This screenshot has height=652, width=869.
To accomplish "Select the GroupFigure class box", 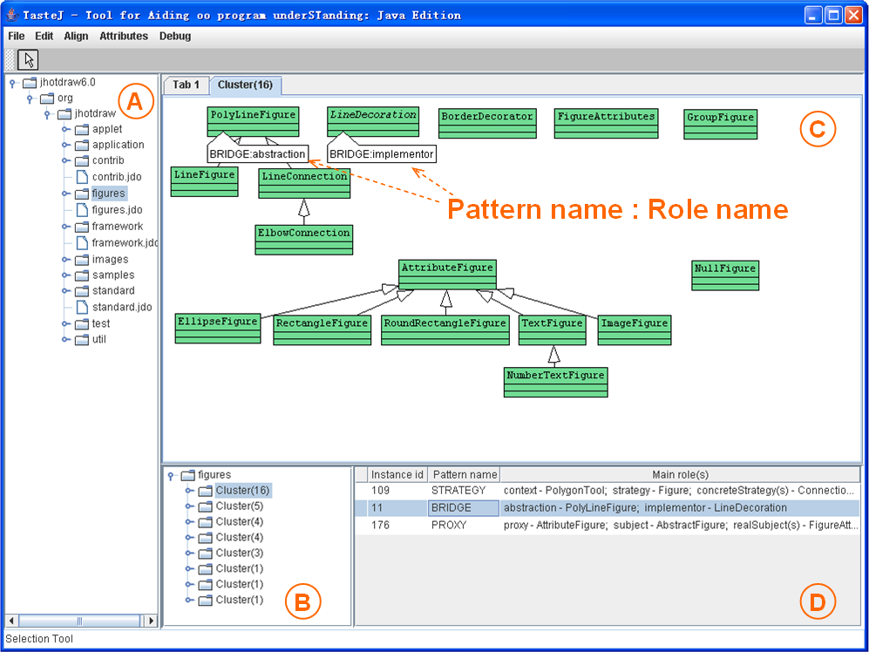I will [721, 124].
